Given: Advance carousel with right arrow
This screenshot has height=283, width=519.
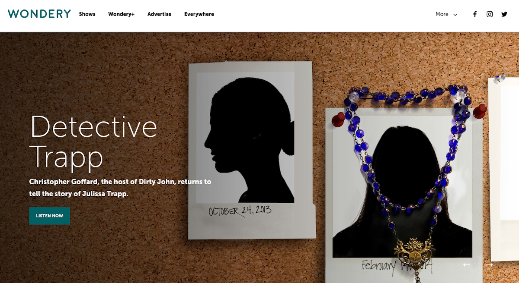Looking at the screenshot, I should tap(489, 265).
